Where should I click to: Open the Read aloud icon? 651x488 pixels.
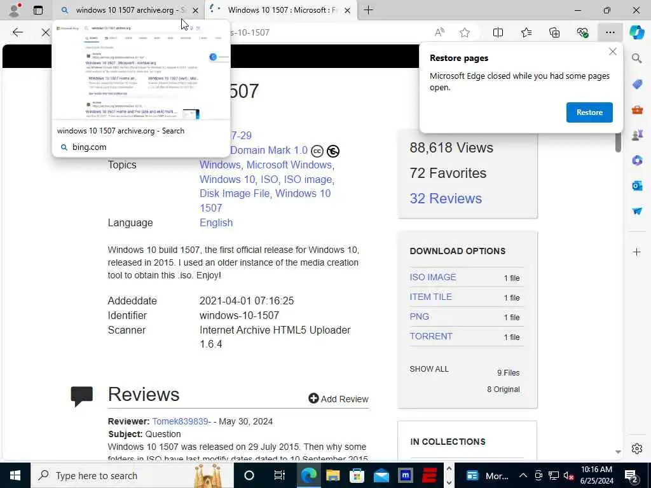[x=439, y=32]
